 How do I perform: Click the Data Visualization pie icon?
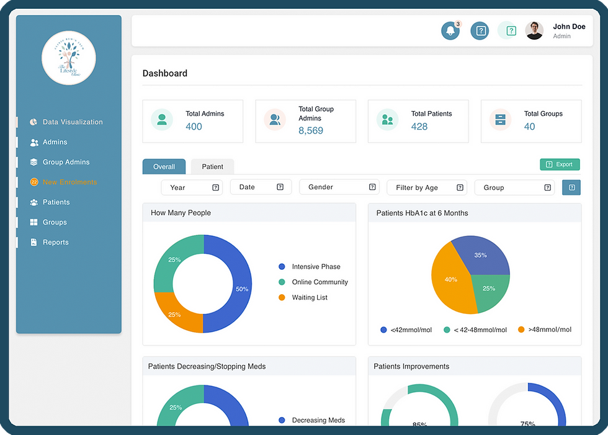click(x=34, y=122)
